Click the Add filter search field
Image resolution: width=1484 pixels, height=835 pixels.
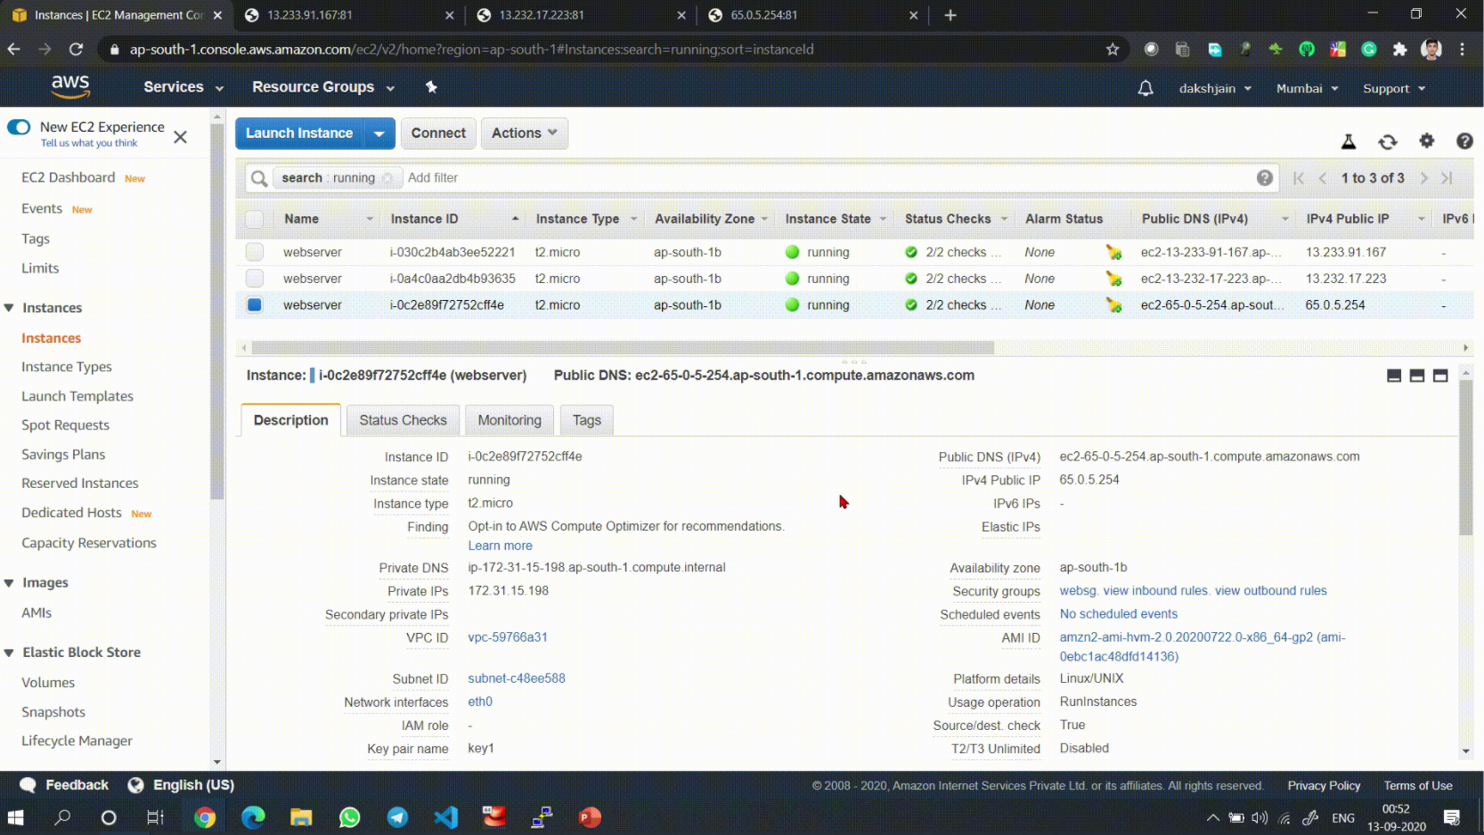(433, 177)
